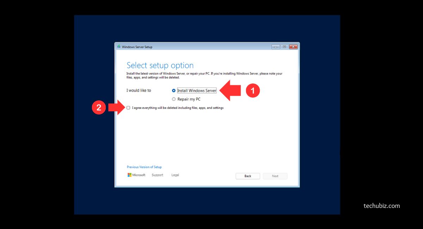Open the Previous Version of Setup link

[144, 167]
